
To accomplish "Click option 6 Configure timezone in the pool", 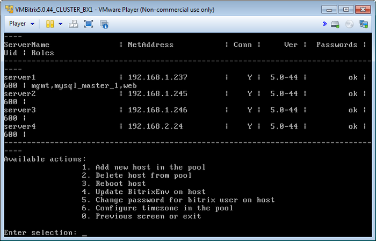I will click(x=157, y=208).
